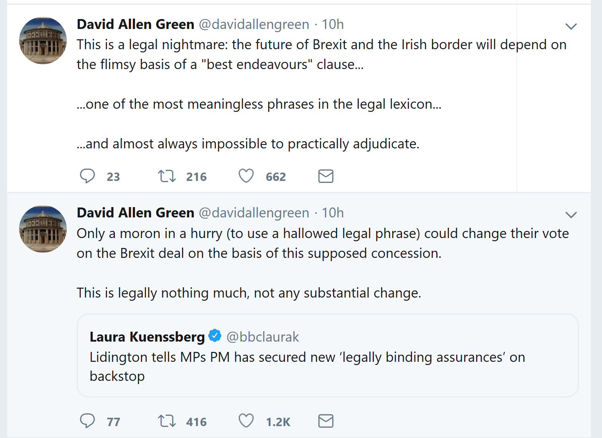Reply to the 'legal nightmare' tweet
This screenshot has height=438, width=602.
tap(87, 176)
